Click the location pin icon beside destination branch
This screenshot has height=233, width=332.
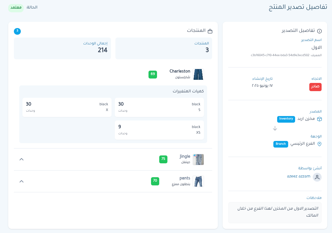(x=319, y=144)
